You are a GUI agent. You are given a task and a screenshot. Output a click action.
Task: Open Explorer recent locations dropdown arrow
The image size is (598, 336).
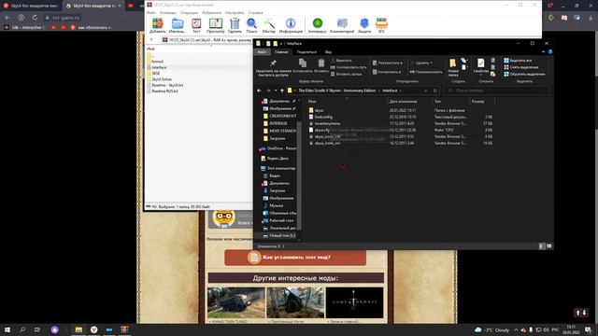click(x=276, y=91)
